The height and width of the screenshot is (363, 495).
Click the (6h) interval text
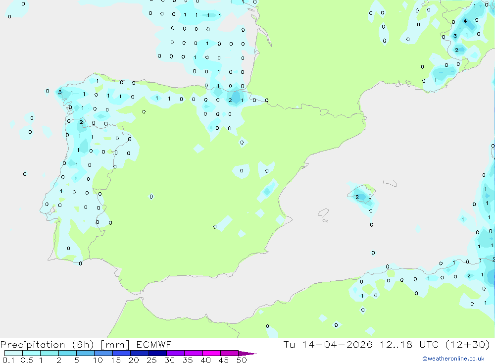coord(83,345)
